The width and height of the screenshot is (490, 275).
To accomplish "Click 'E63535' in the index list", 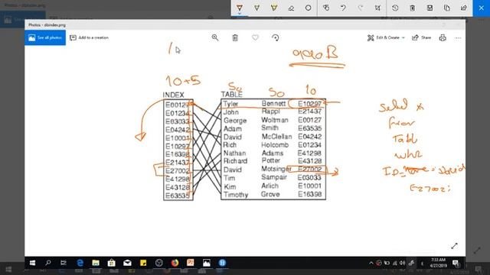I will [178, 196].
